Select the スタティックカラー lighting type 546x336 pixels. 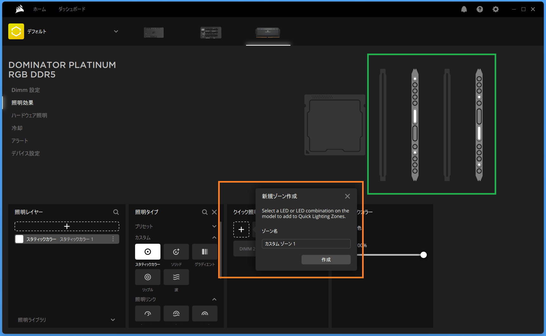pos(148,252)
